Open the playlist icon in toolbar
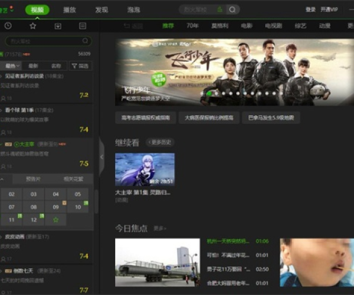The height and width of the screenshot is (295, 354). tap(83, 26)
